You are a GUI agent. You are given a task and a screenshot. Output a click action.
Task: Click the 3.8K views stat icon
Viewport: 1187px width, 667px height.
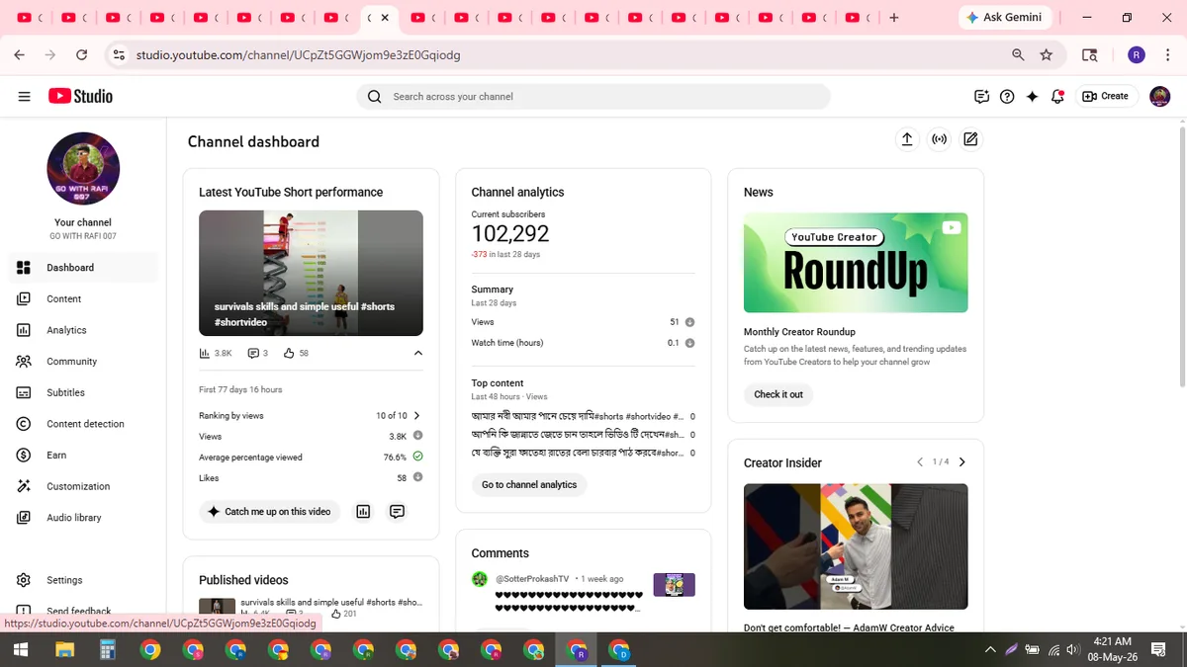pos(205,353)
